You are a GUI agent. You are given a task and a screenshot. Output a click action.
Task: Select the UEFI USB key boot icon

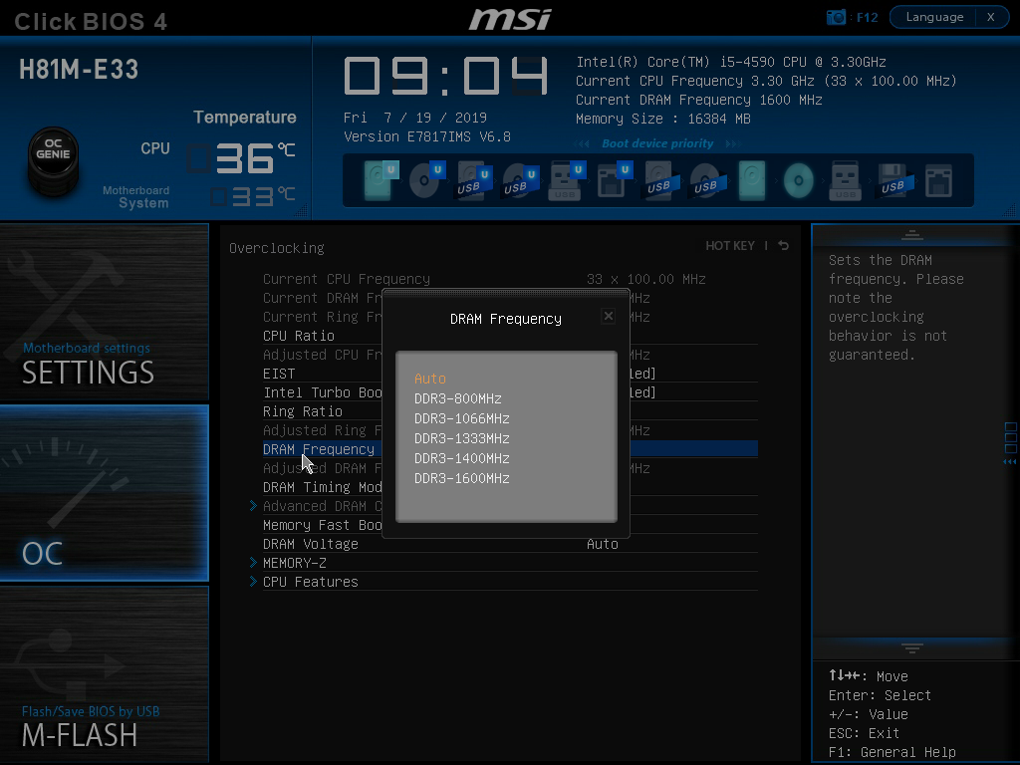566,180
